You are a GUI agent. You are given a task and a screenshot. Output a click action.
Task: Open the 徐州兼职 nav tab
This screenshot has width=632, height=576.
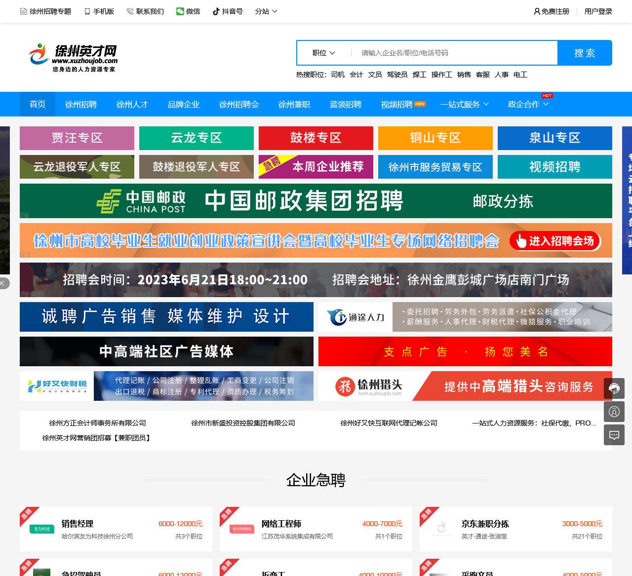[294, 104]
